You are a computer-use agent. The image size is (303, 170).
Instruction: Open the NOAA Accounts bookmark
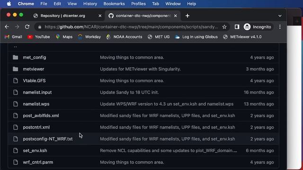124,37
